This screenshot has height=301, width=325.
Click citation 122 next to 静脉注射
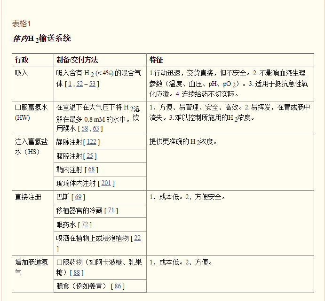(92, 142)
